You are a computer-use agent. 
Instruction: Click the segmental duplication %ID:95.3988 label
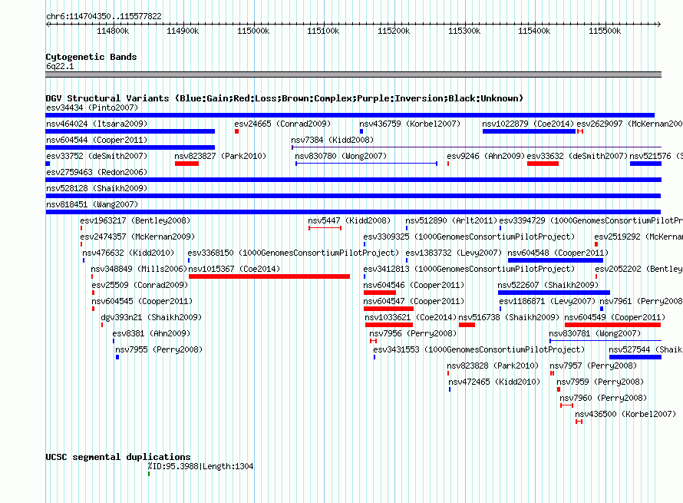(200, 466)
